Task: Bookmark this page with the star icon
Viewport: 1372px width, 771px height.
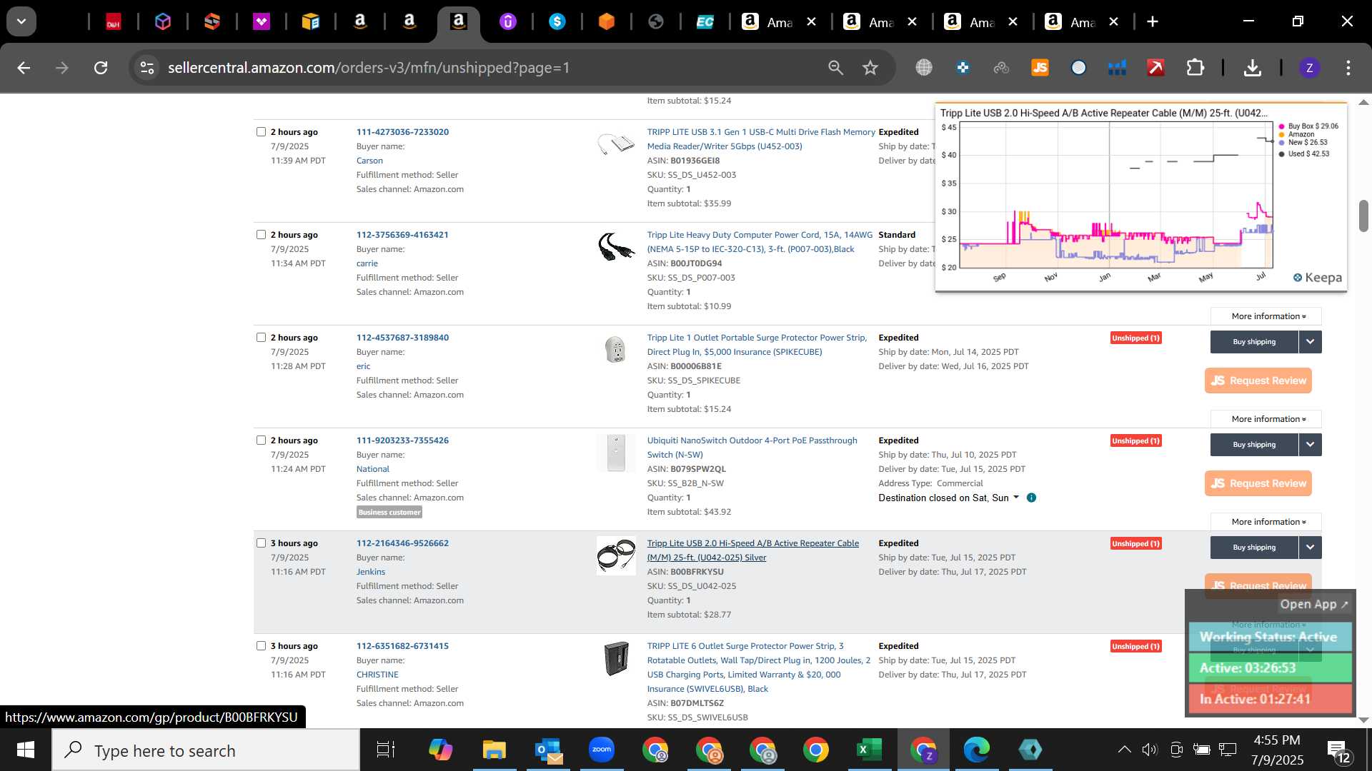Action: [x=870, y=68]
